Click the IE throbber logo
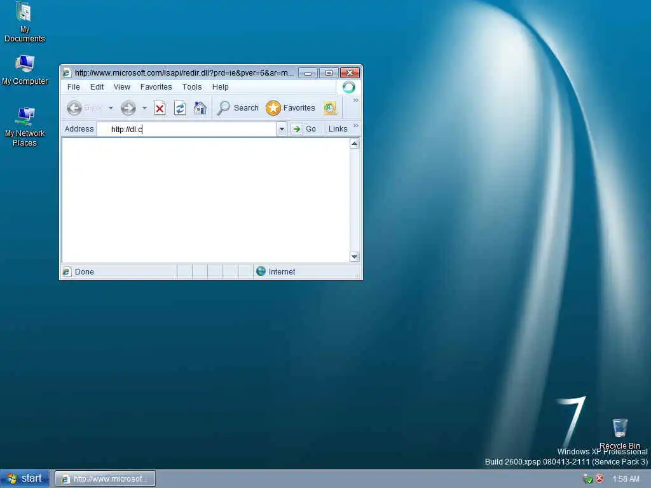The image size is (651, 488). pyautogui.click(x=349, y=87)
